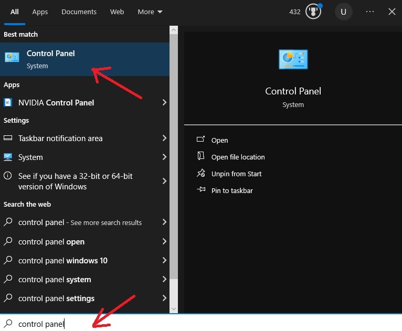Switch to the Apps tab

click(40, 12)
